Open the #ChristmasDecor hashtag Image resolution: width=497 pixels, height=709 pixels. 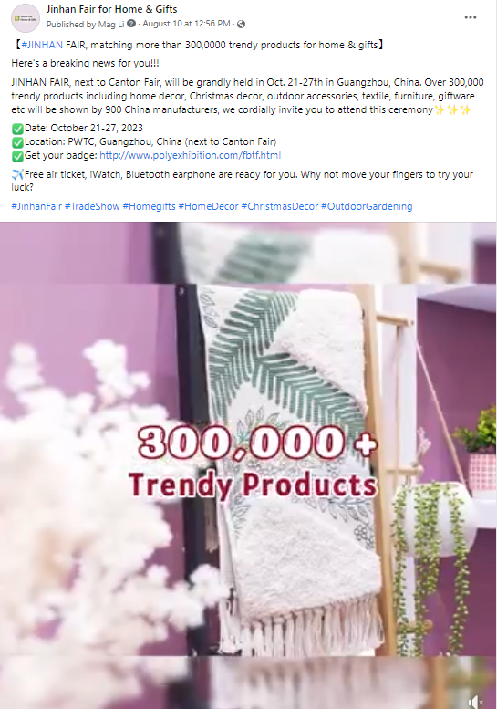coord(280,206)
